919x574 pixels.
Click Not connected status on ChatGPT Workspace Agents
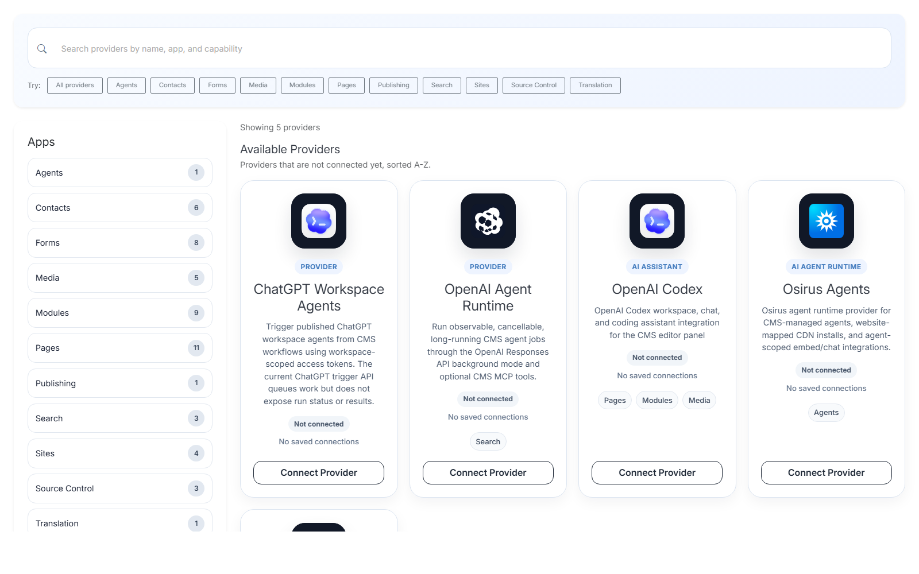click(x=319, y=424)
